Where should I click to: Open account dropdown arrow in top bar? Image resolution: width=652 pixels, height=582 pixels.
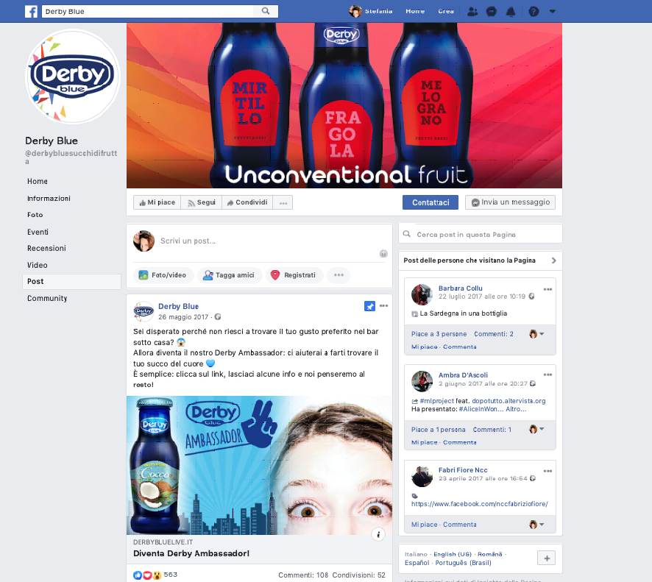click(552, 12)
